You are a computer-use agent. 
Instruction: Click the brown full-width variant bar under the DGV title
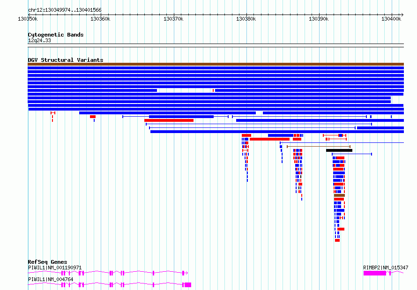click(x=216, y=64)
